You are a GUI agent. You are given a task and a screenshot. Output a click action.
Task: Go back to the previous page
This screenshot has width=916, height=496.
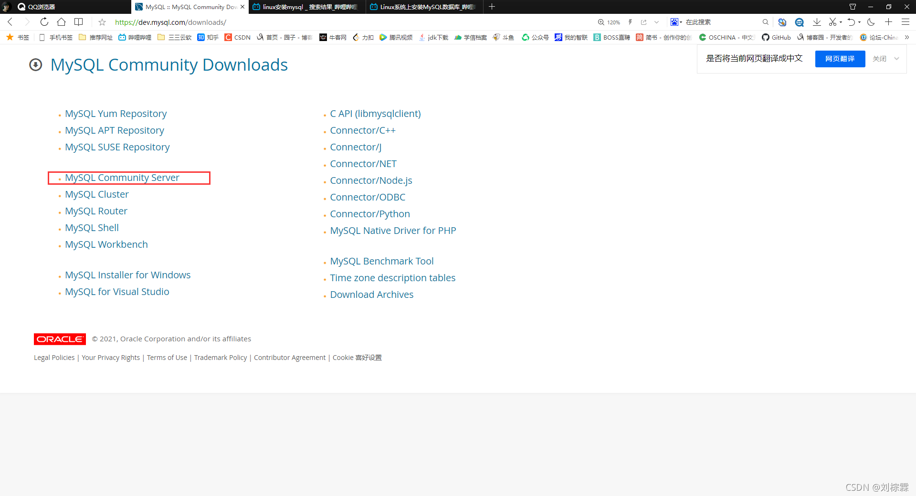(x=10, y=22)
